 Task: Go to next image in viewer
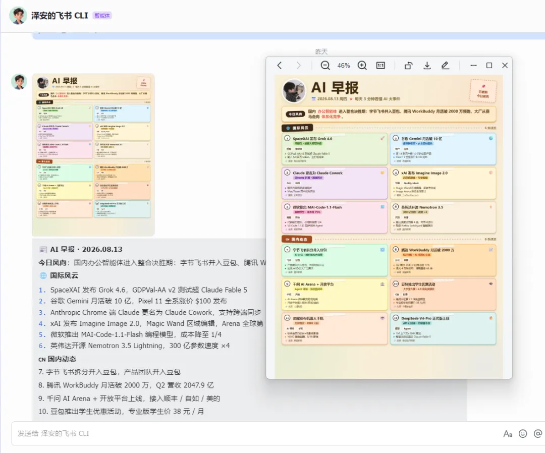point(299,65)
